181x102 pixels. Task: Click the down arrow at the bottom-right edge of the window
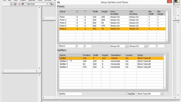coord(178,95)
